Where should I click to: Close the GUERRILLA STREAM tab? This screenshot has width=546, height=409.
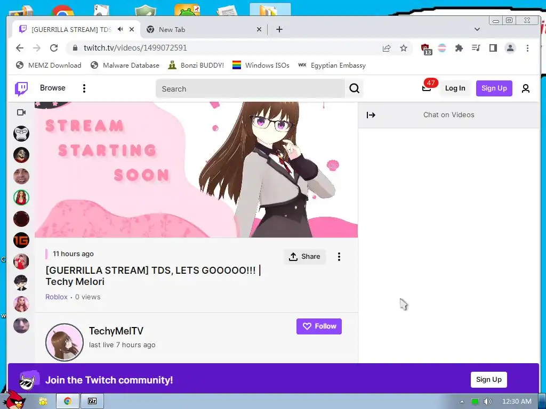pos(132,30)
